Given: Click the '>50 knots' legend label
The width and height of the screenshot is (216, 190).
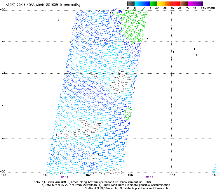Looking at the screenshot, I should 208,8.
